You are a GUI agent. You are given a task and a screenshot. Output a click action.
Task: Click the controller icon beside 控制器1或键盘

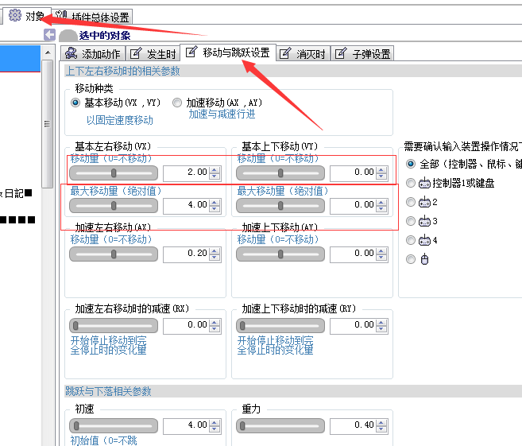point(424,183)
